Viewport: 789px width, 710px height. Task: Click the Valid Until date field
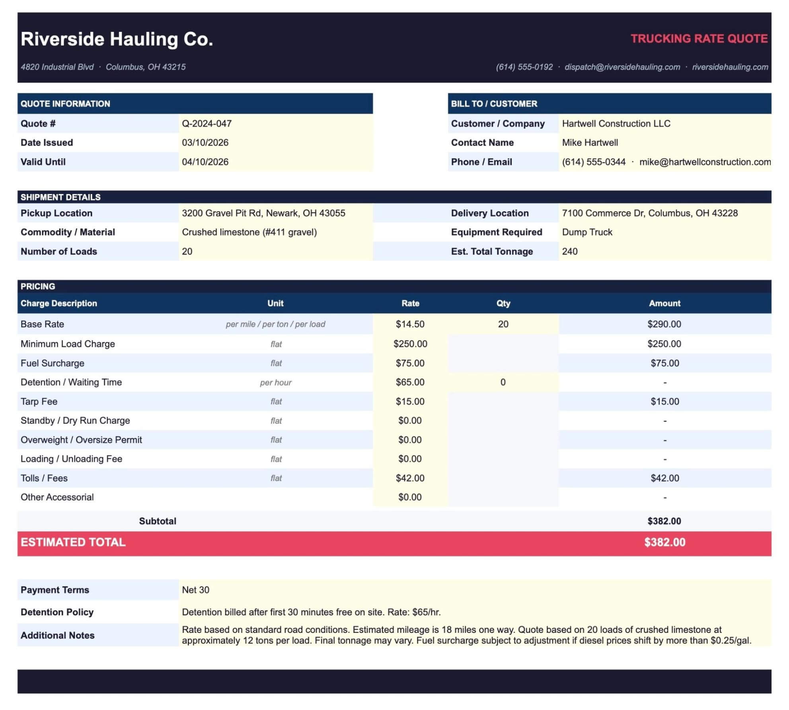[205, 162]
